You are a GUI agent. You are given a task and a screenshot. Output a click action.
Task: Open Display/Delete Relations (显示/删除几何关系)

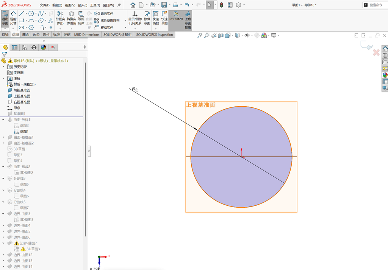pos(135,18)
